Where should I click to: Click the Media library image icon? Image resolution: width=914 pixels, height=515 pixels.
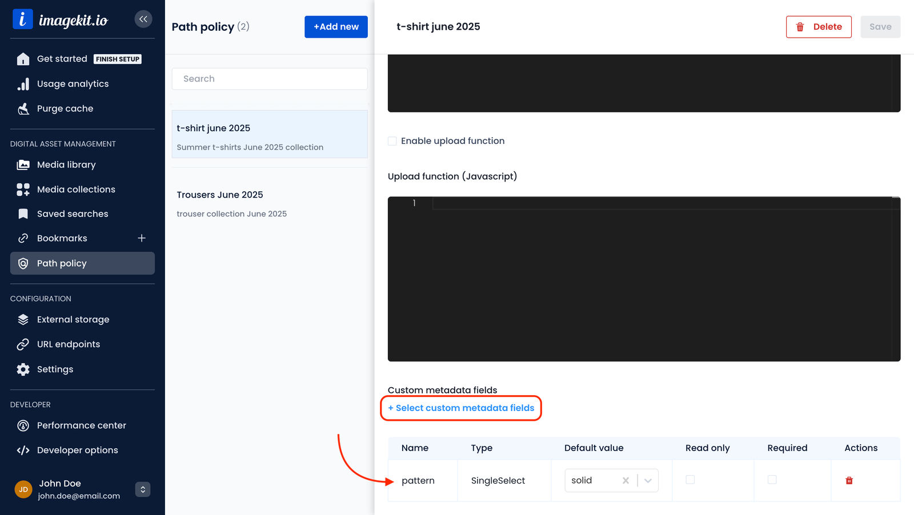[23, 164]
